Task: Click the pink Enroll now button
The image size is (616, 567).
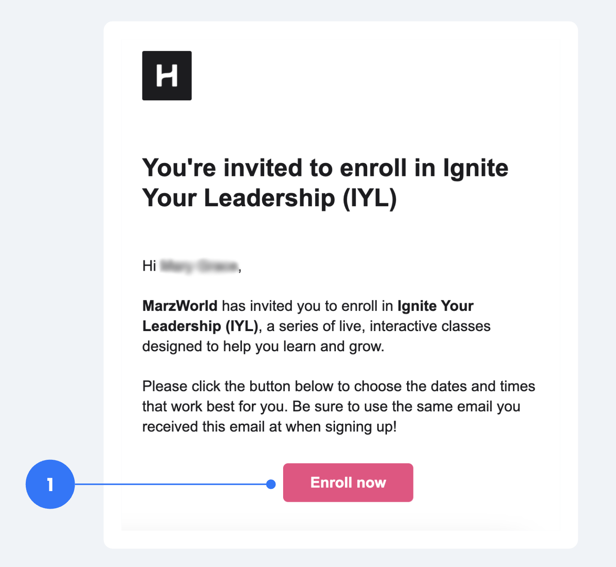Action: (x=348, y=483)
